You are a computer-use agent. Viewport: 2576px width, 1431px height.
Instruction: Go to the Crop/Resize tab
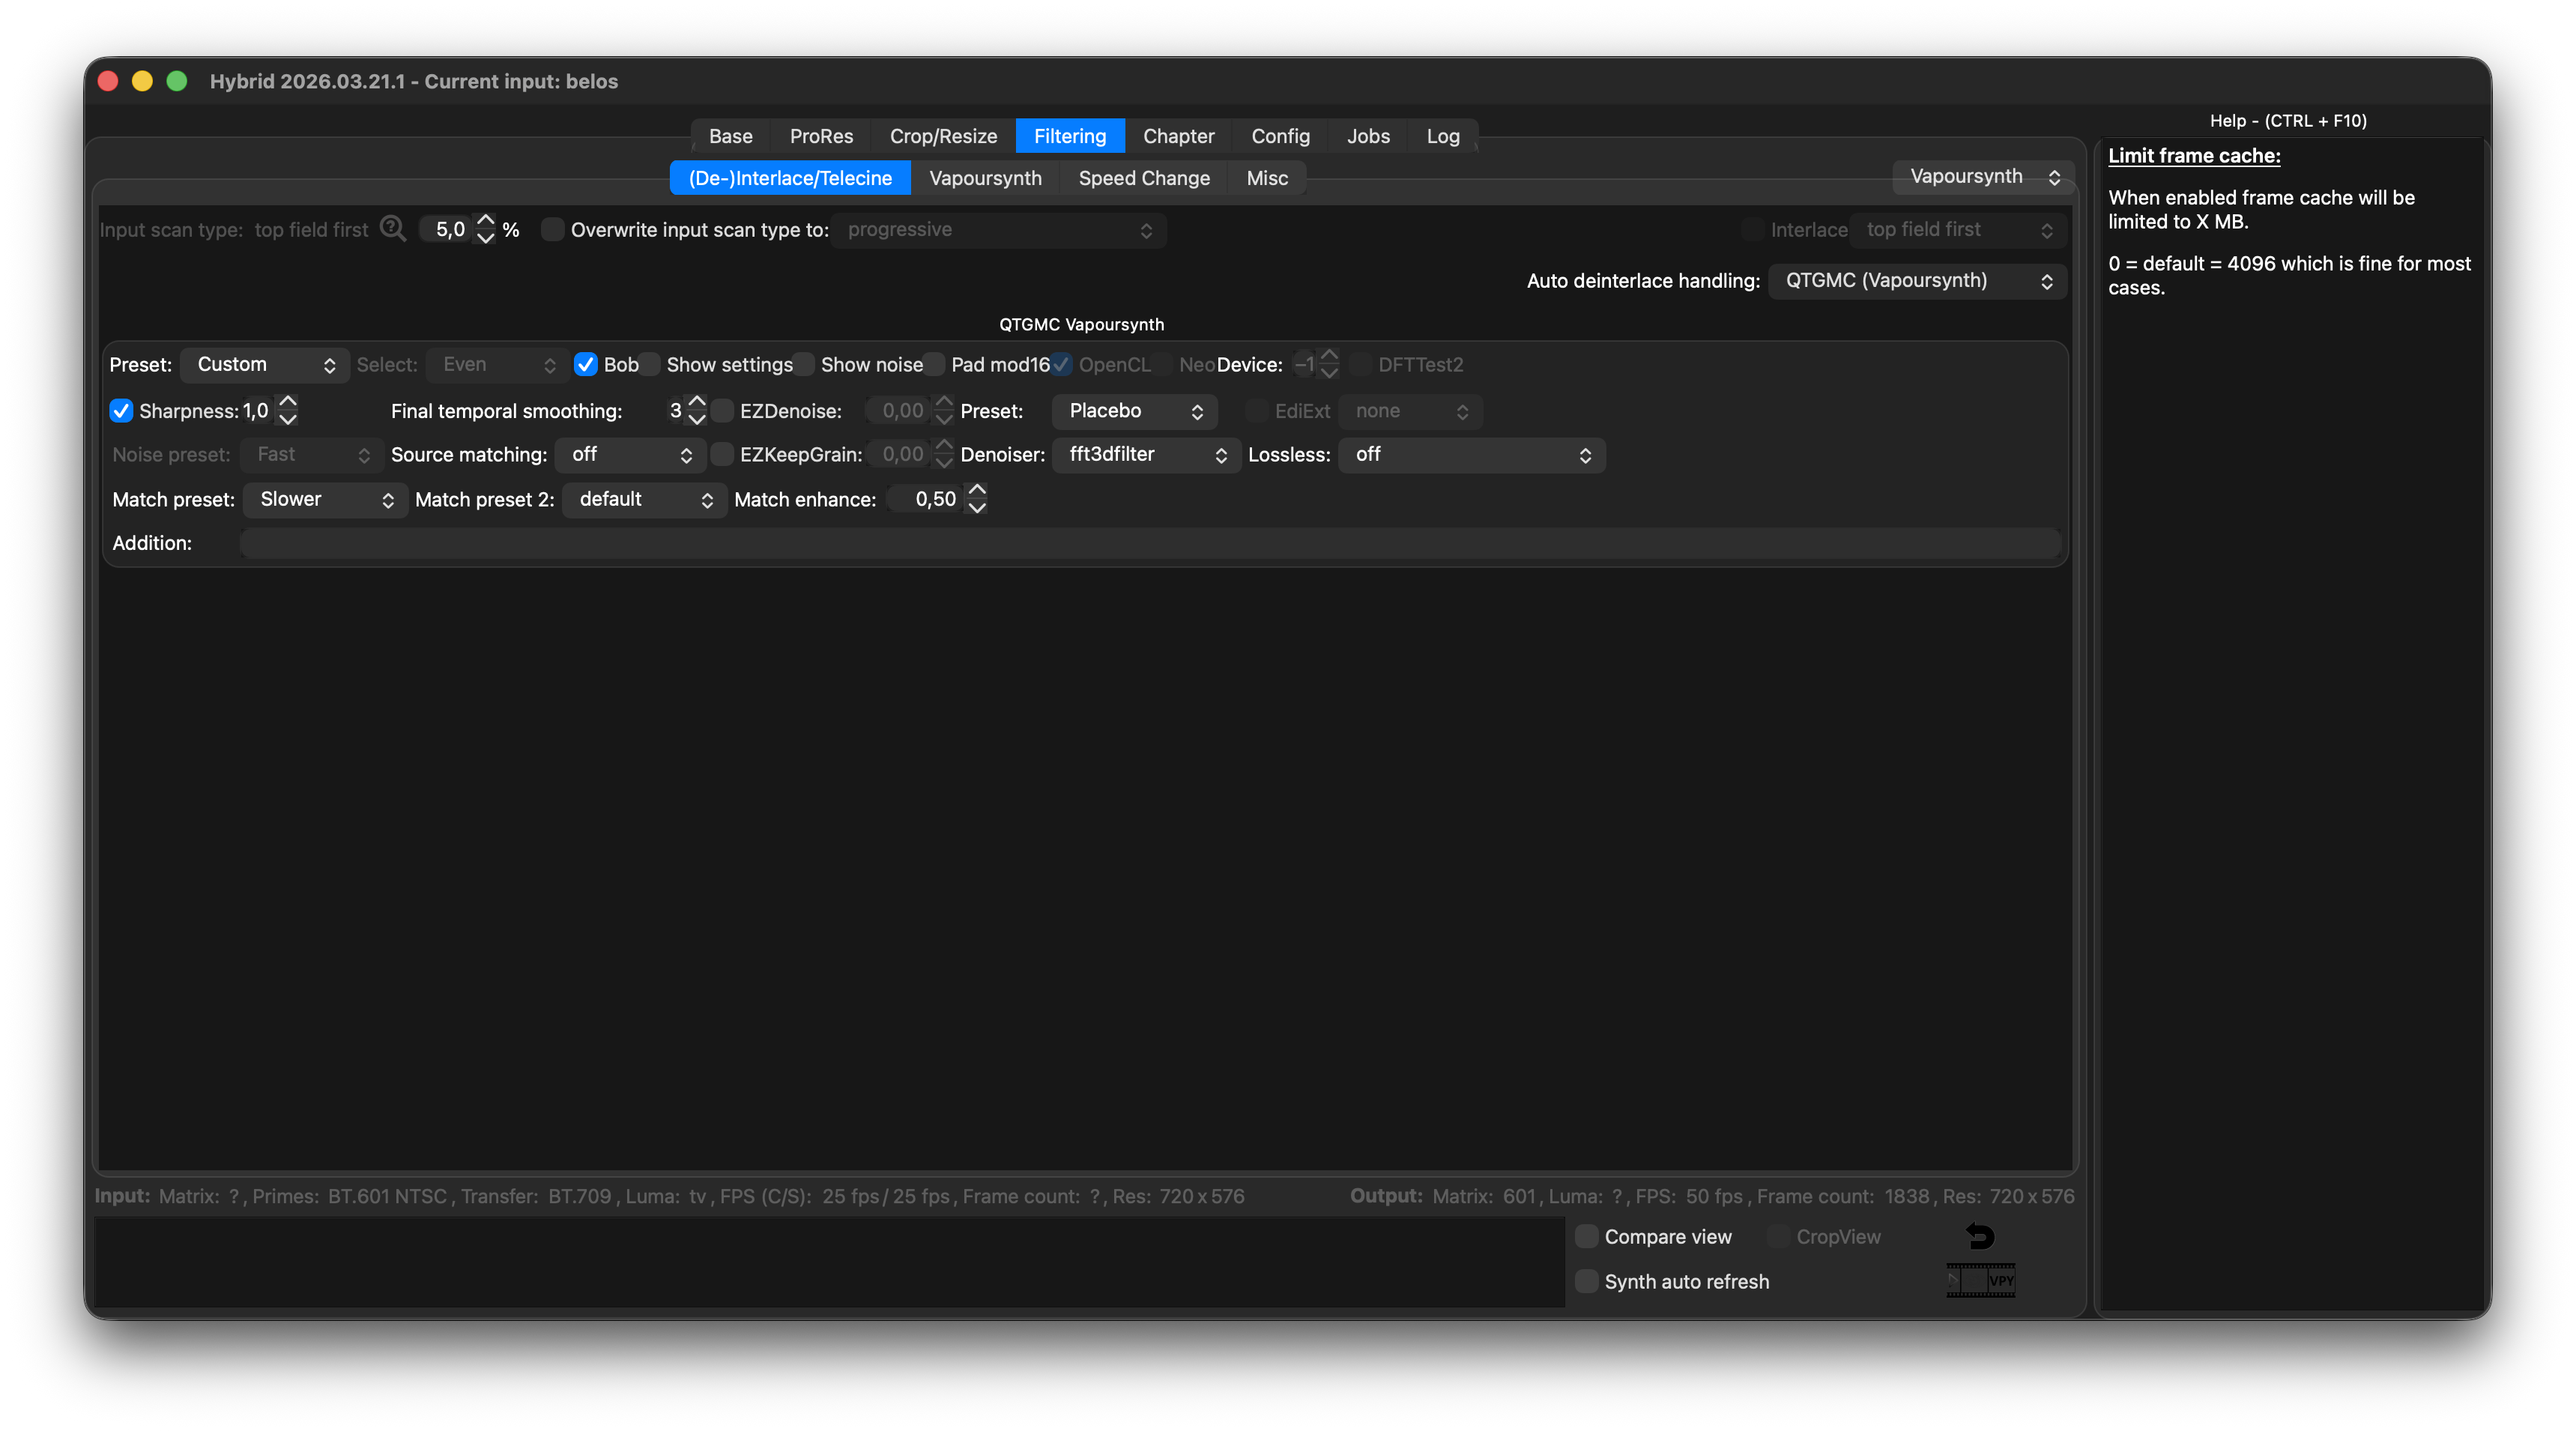point(943,136)
